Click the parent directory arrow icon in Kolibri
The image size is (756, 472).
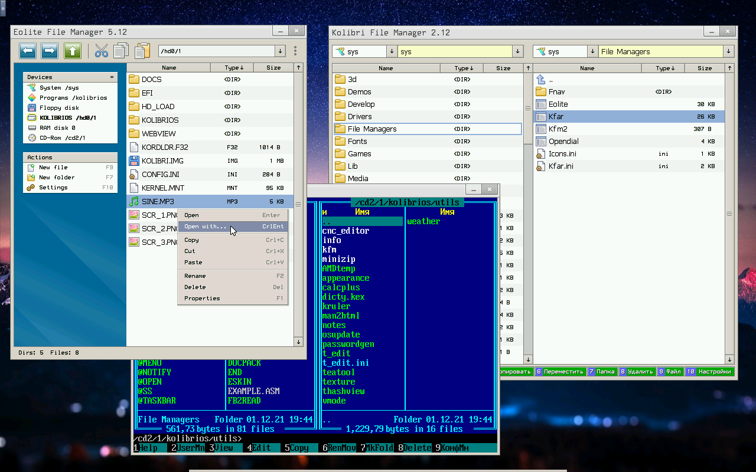click(x=540, y=80)
